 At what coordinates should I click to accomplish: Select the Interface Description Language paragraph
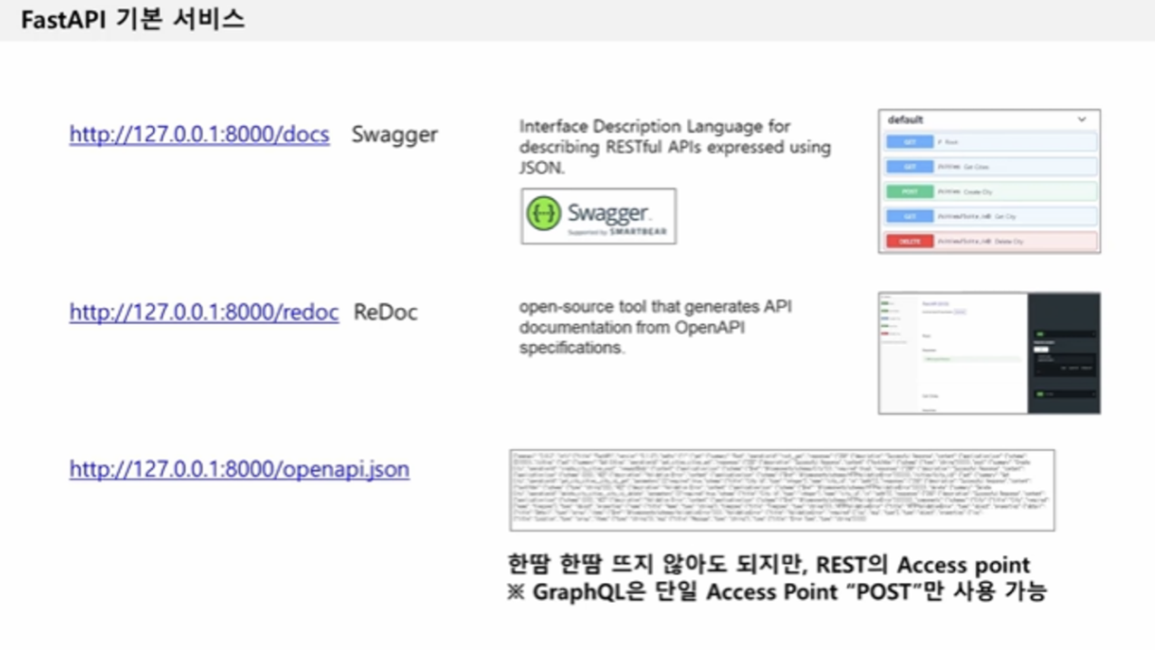674,147
